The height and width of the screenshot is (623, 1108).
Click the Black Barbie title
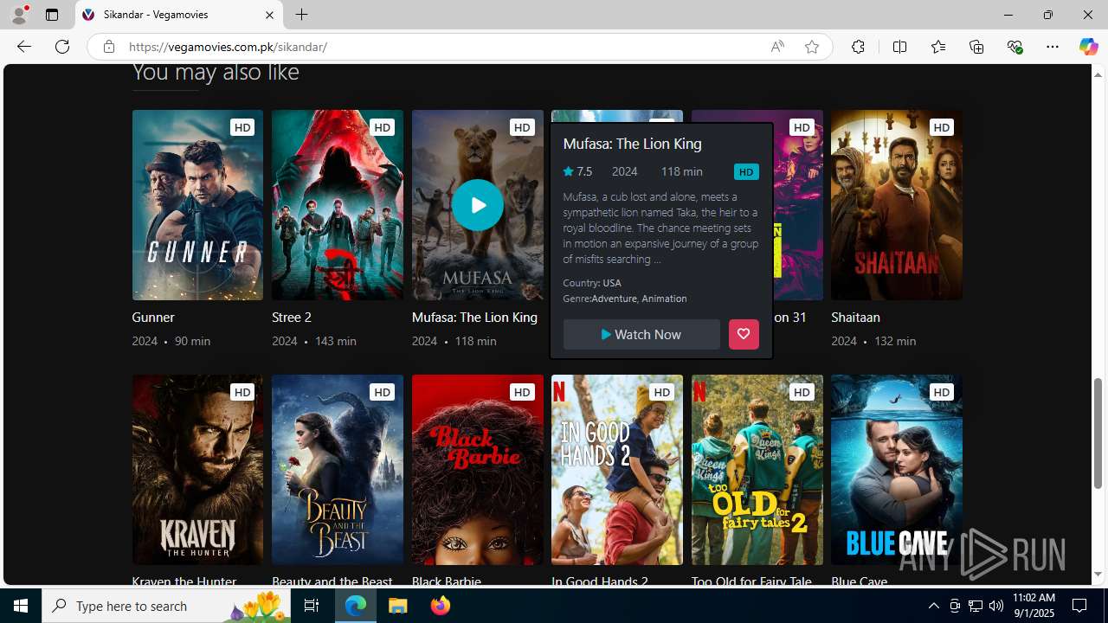[447, 581]
